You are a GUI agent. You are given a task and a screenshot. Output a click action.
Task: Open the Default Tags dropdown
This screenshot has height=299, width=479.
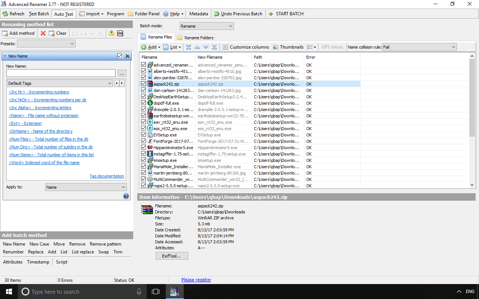pos(60,83)
